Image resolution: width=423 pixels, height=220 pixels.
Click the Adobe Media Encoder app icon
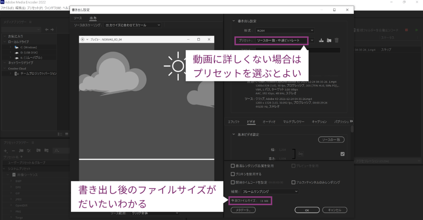pyautogui.click(x=3, y=3)
